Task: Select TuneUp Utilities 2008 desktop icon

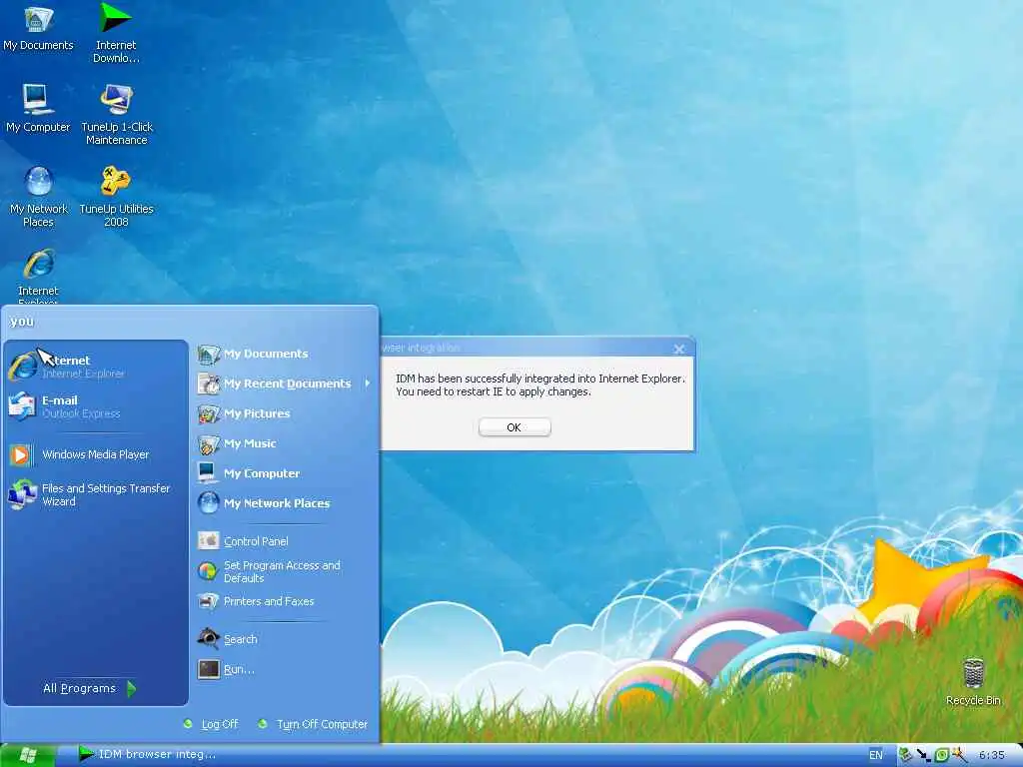Action: (x=116, y=197)
